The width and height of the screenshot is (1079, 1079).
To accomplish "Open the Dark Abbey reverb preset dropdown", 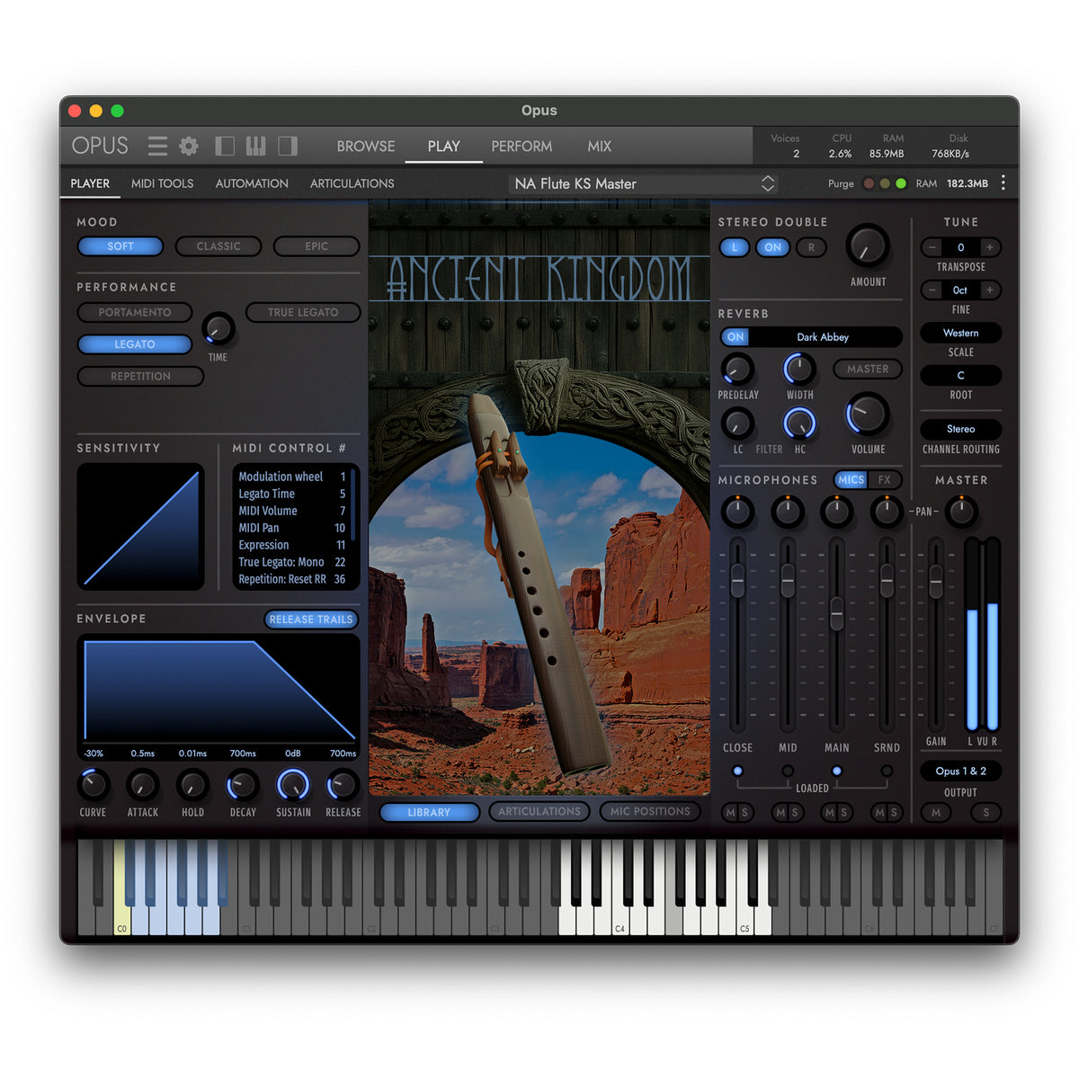I will (825, 337).
